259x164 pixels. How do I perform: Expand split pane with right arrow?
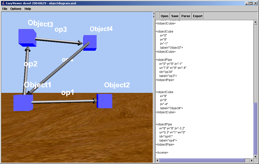coord(154,16)
